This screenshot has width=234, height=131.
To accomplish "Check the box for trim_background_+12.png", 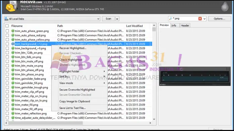I will pyautogui.click(x=7, y=44).
